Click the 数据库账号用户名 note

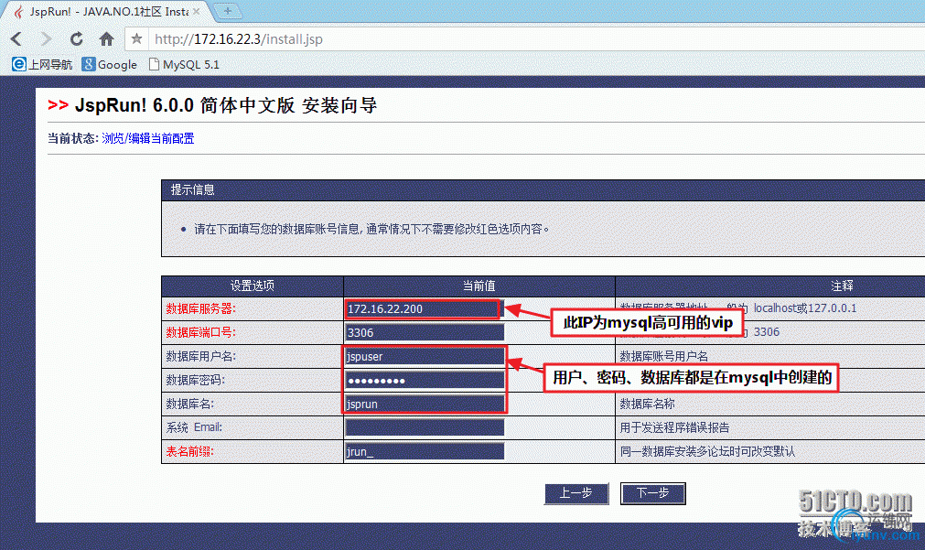point(663,356)
